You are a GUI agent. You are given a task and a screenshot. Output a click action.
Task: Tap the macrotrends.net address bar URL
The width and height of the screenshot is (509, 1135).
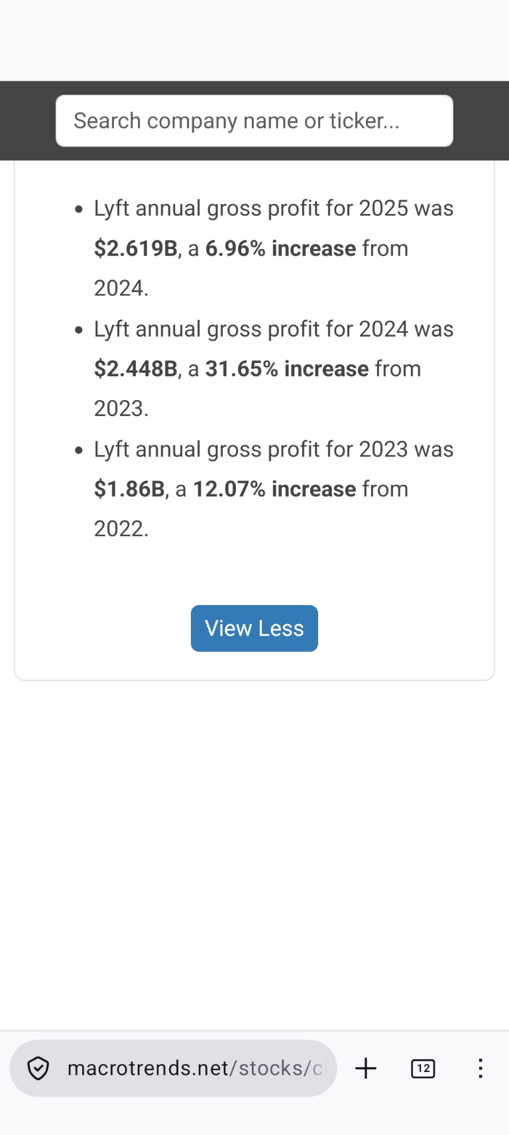(197, 1068)
